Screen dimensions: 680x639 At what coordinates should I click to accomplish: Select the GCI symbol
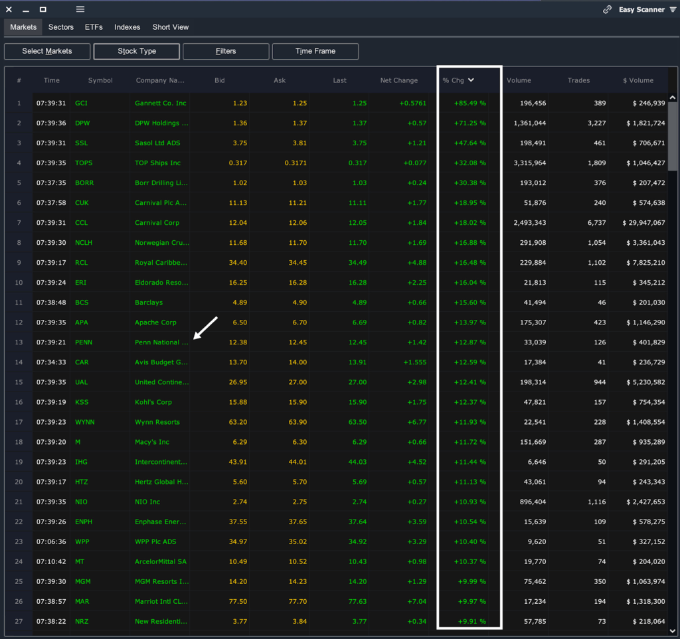[x=81, y=103]
